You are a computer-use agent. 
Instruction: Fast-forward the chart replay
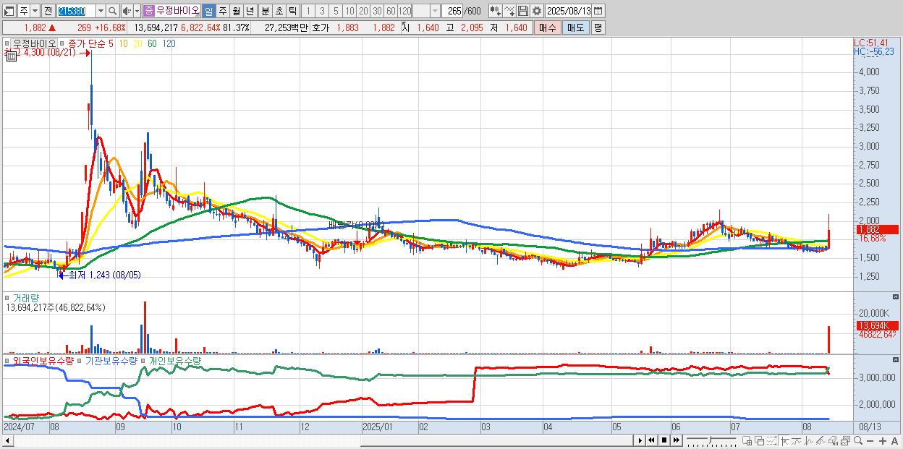676,440
